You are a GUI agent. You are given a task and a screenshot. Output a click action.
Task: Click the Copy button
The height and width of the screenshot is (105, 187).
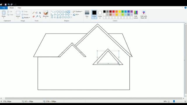coord(10,15)
